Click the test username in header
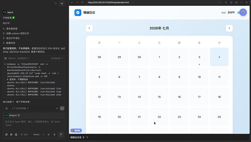 (223, 13)
